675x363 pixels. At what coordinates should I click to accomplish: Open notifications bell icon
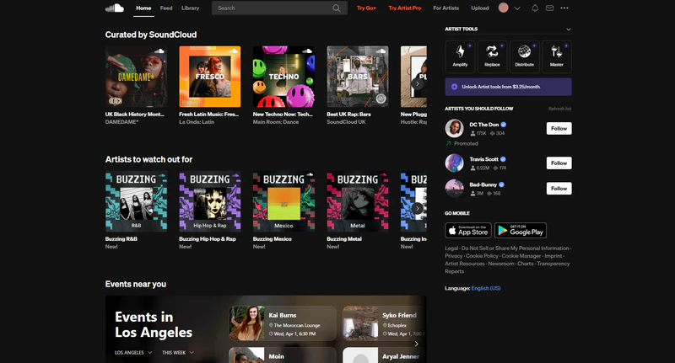coord(535,8)
